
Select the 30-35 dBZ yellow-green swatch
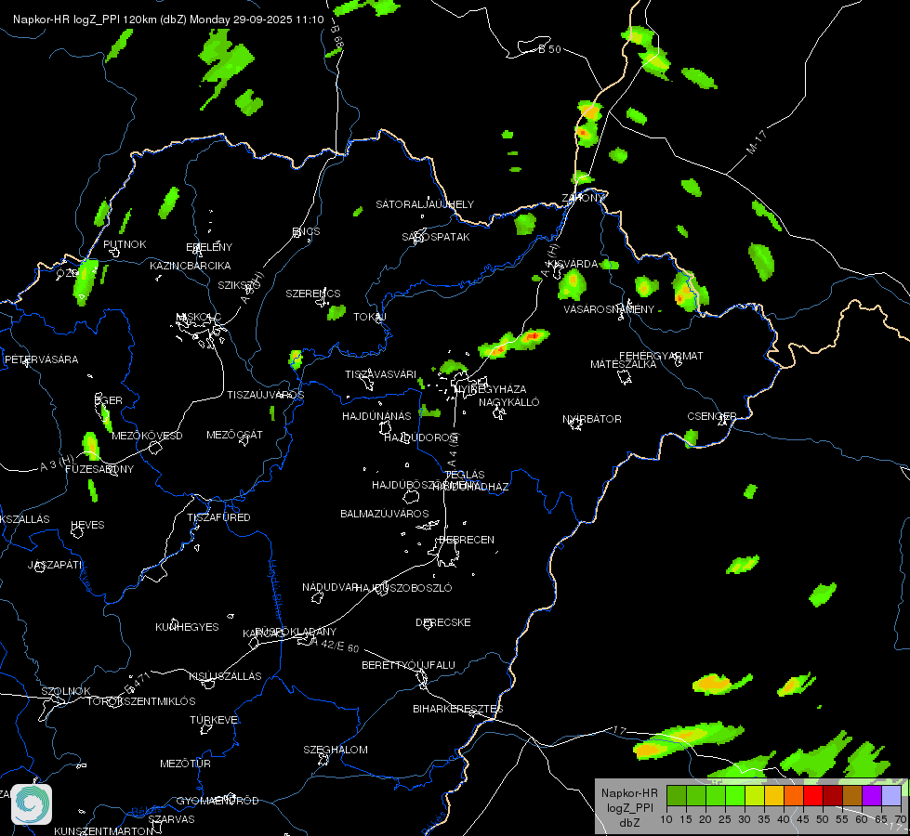coord(755,796)
